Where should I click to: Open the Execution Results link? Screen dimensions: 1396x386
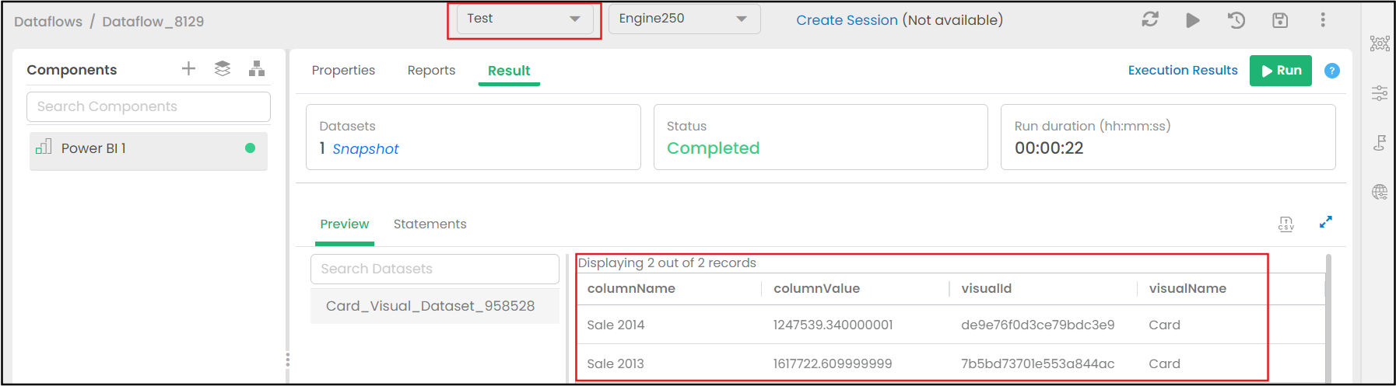[1183, 70]
